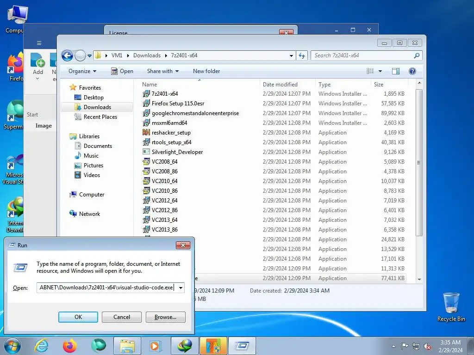
Task: Open the Recycle Bin desktop icon
Action: point(451,307)
